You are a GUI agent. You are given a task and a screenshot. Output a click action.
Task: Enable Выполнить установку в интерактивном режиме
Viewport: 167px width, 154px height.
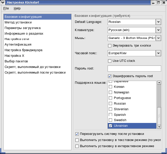coord(77,146)
